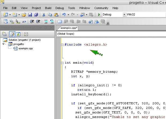This screenshot has height=119, width=166.
Task: Select esempio.cpp in Solution Explorer
Action: pos(26,48)
